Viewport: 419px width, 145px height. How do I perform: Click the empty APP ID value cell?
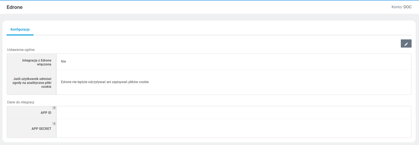[234, 113]
